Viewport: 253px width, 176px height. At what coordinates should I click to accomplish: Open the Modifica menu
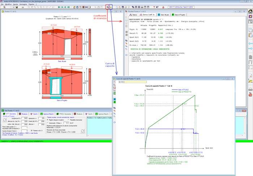(x=8, y=4)
